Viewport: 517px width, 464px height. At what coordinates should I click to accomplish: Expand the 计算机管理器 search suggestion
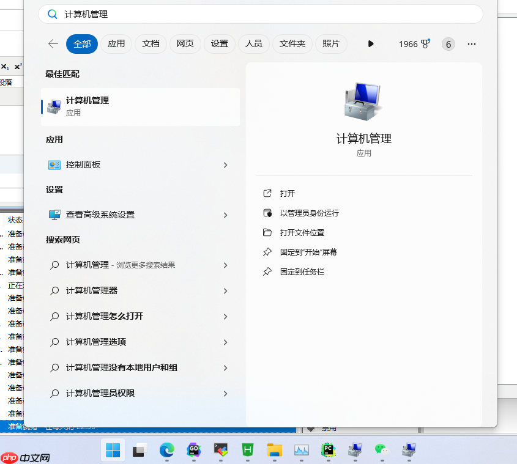pyautogui.click(x=225, y=290)
